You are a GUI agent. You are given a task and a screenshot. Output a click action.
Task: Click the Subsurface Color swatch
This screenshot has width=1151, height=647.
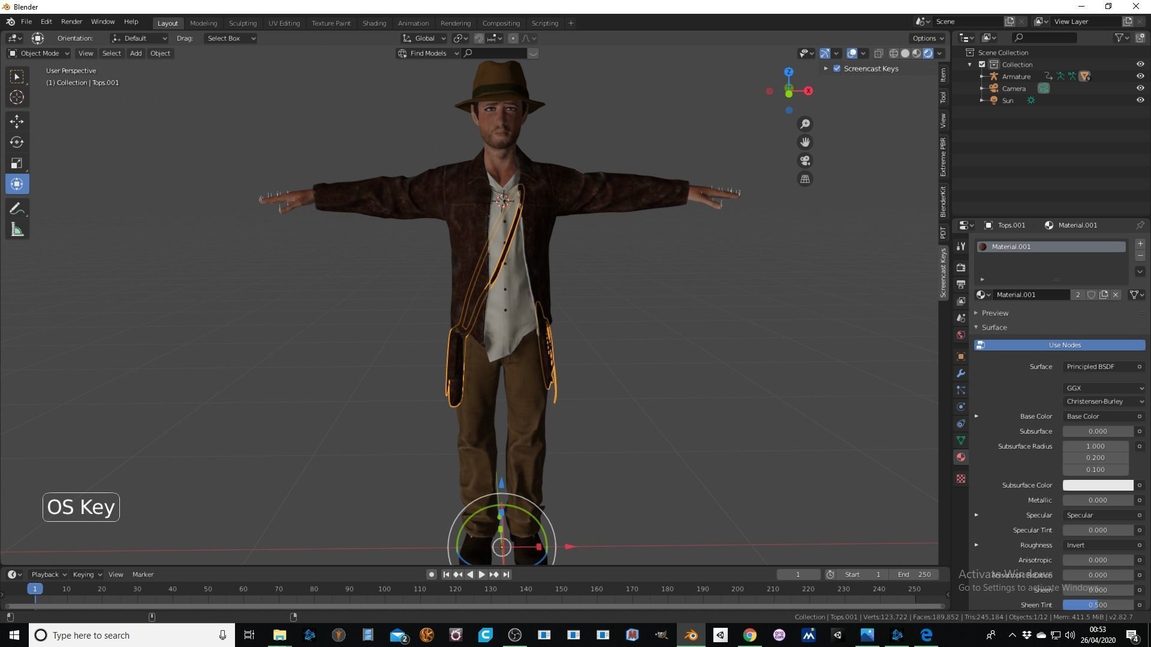point(1097,485)
